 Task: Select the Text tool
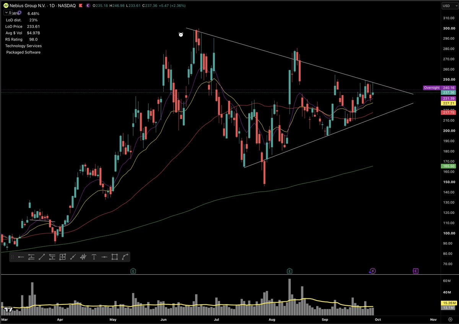94,257
